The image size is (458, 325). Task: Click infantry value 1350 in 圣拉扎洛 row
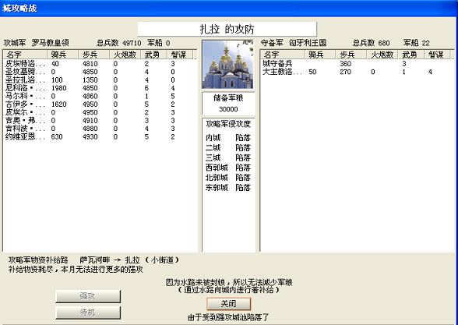pyautogui.click(x=90, y=80)
